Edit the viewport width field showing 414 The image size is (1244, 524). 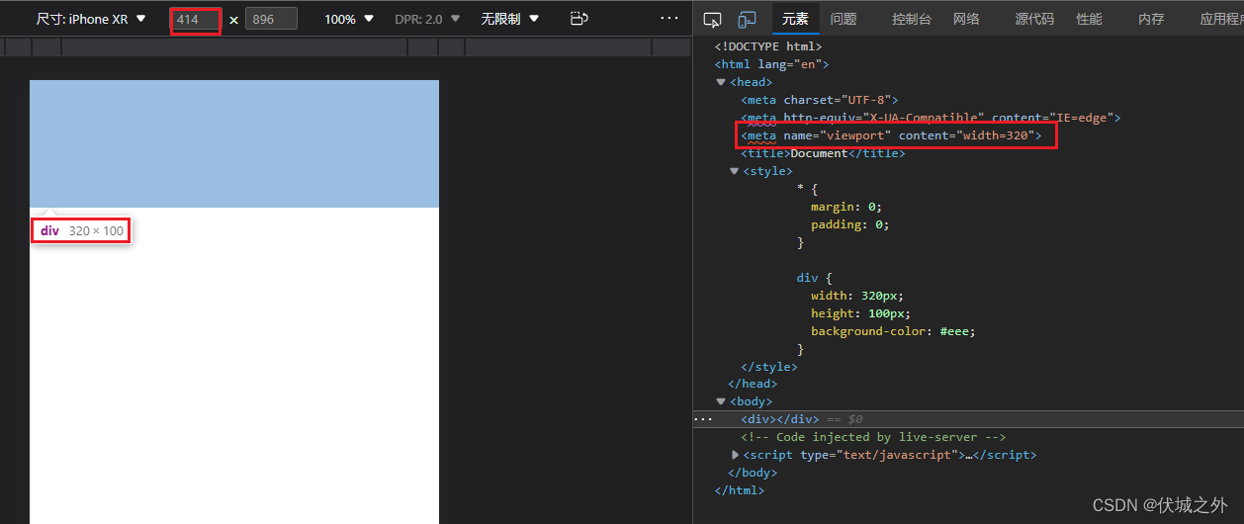196,19
